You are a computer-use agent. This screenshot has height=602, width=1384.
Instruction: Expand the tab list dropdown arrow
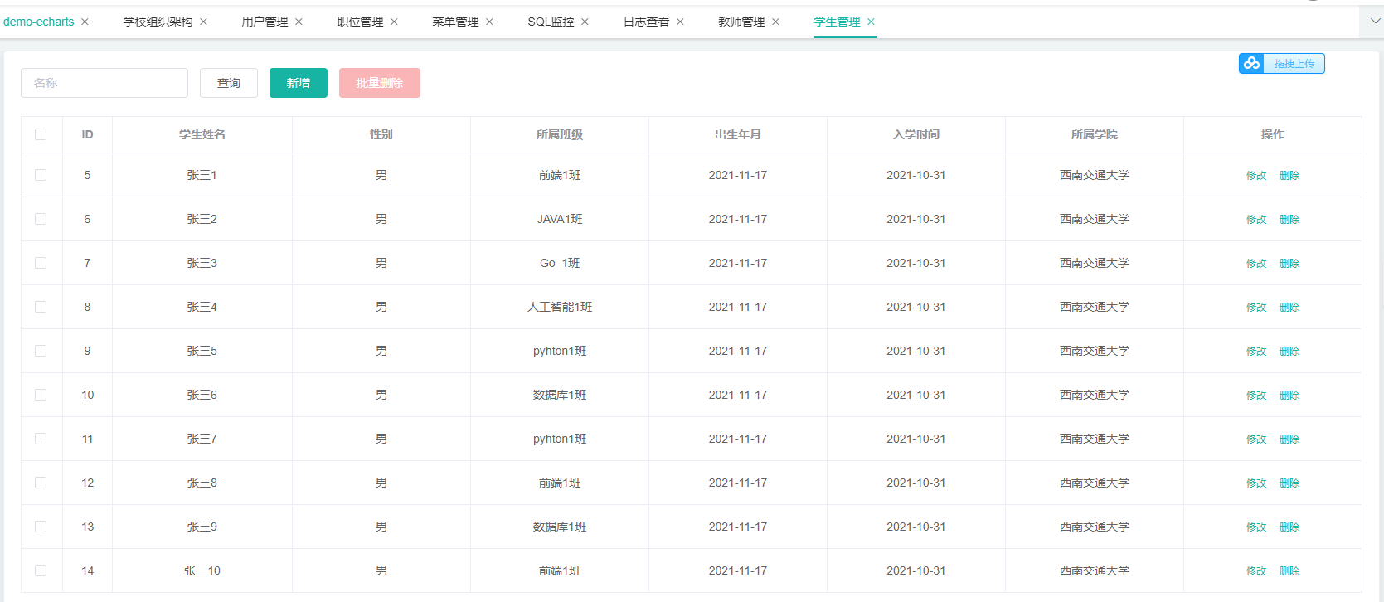pyautogui.click(x=1375, y=22)
